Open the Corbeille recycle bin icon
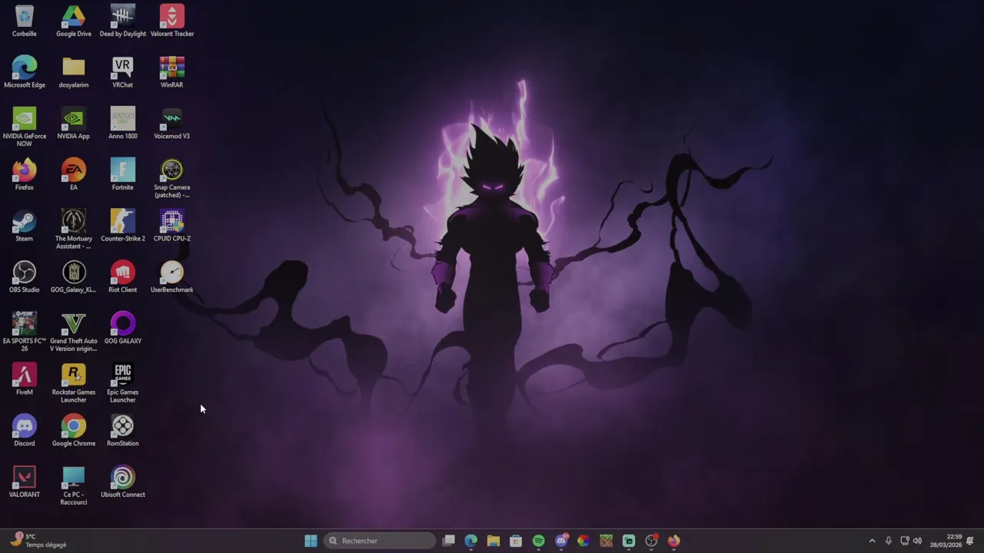The height and width of the screenshot is (553, 984). (x=25, y=21)
